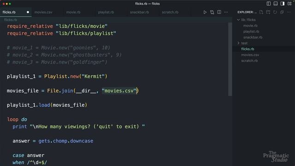Click the __dir__ argument
Image resolution: width=295 pixels, height=166 pixels.
coord(86,91)
